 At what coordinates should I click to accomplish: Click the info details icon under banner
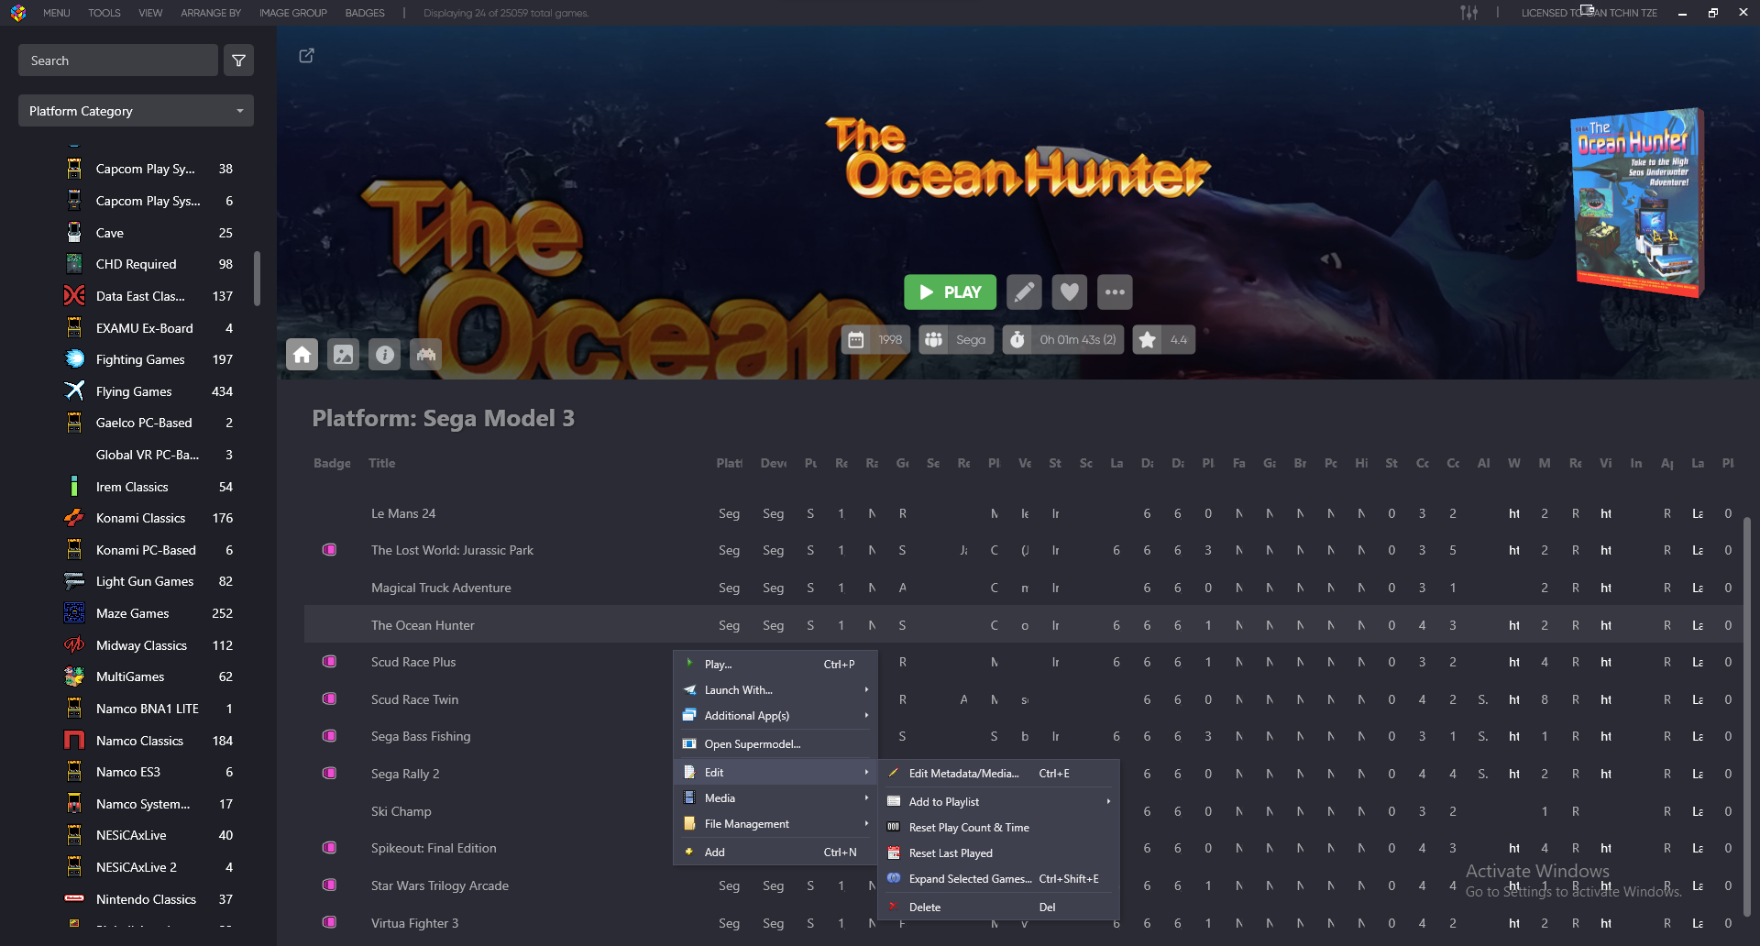[x=385, y=355]
